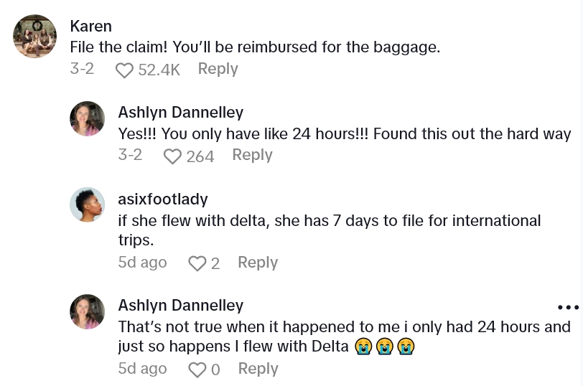Like Ashlyn's Delta reply with zero likes
Image resolution: width=583 pixels, height=386 pixels.
coord(197,369)
